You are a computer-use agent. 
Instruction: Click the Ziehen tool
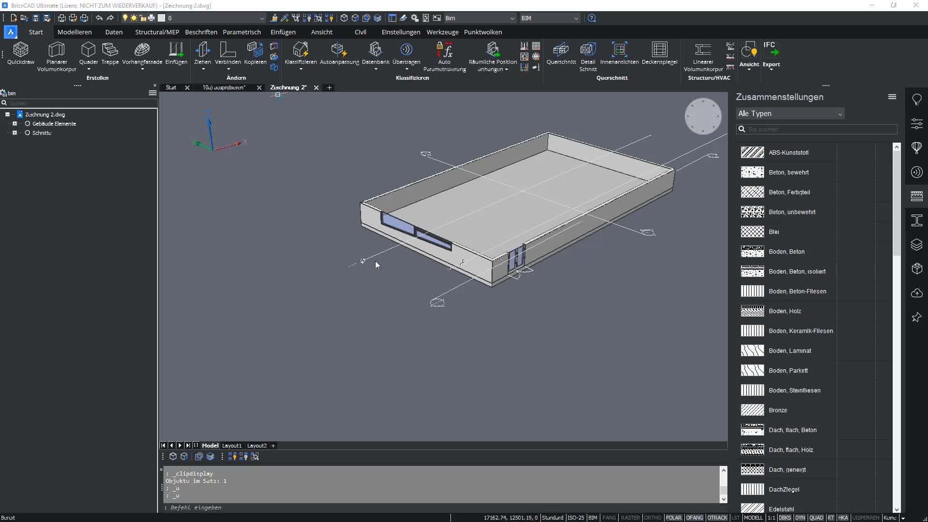203,53
